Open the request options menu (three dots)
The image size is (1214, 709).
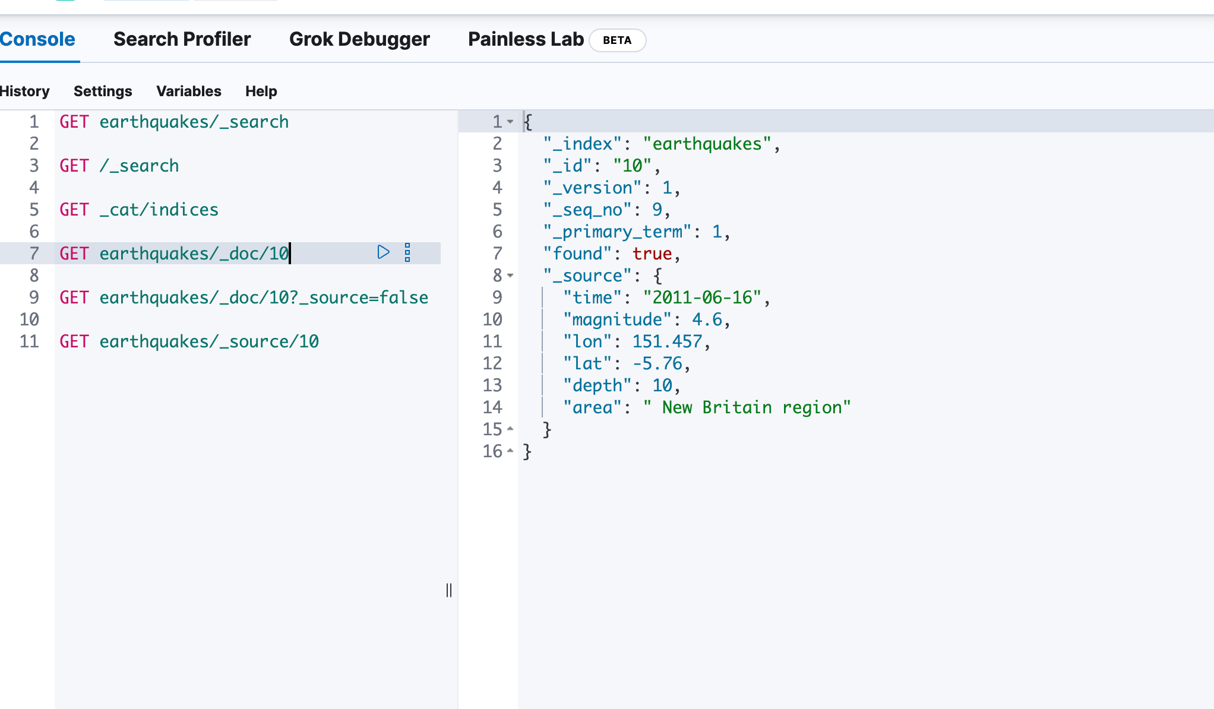(407, 252)
